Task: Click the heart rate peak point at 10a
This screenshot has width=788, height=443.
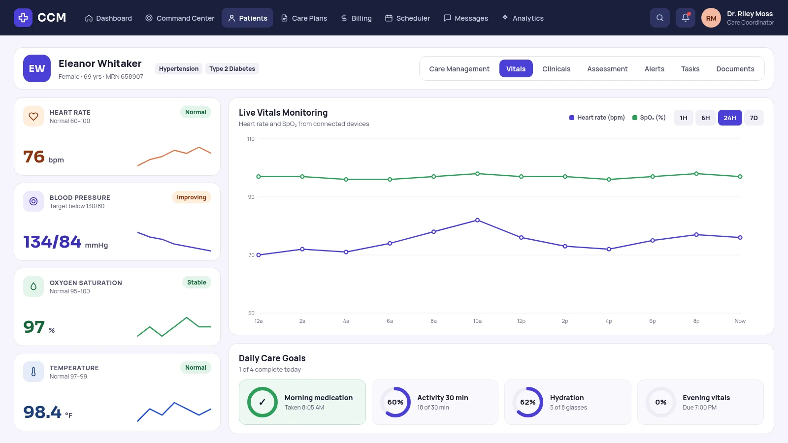Action: click(477, 220)
